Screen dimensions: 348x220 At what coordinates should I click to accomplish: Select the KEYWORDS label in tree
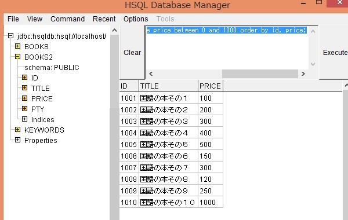44,130
